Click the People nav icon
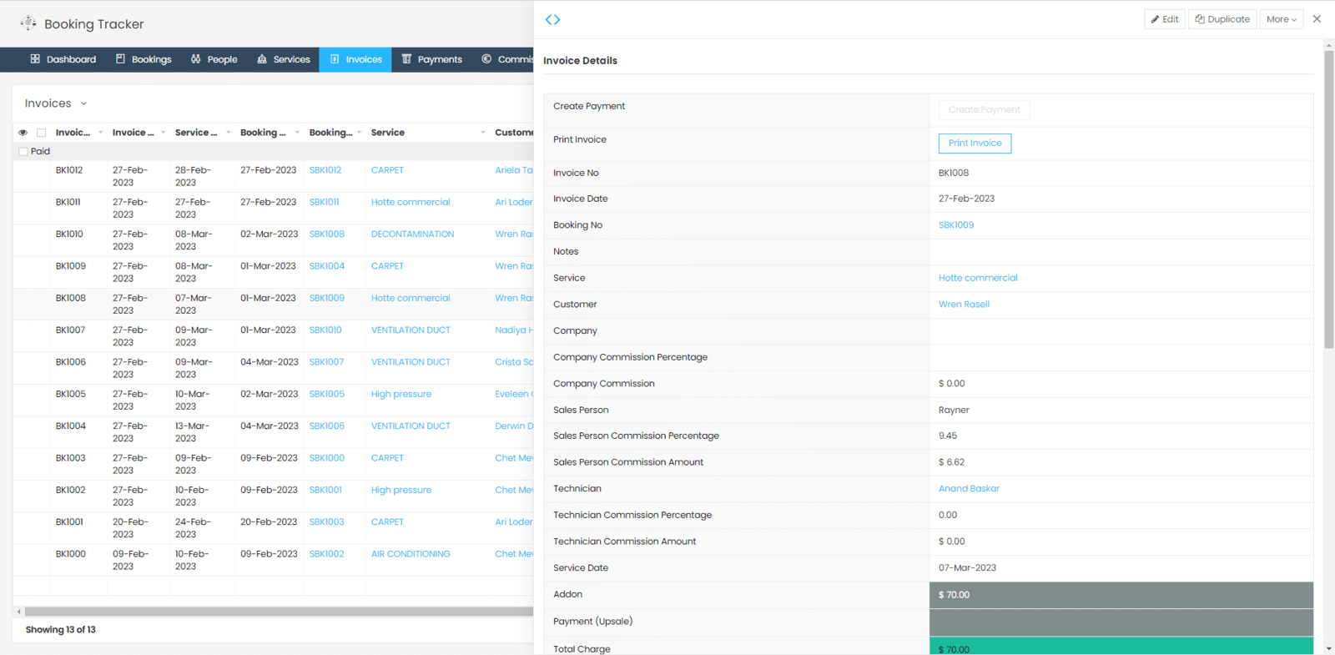 (x=196, y=59)
